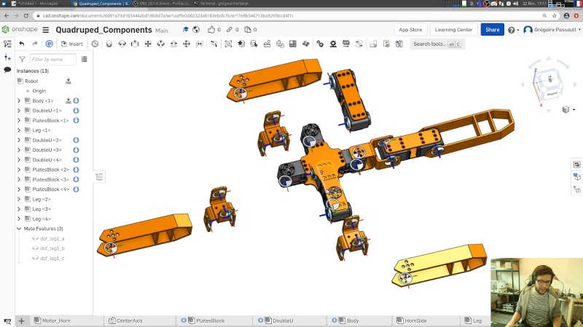Collapse the Mate Features section
583x327 pixels.
(x=19, y=229)
